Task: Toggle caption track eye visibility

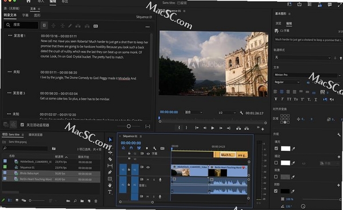Action: [148, 154]
